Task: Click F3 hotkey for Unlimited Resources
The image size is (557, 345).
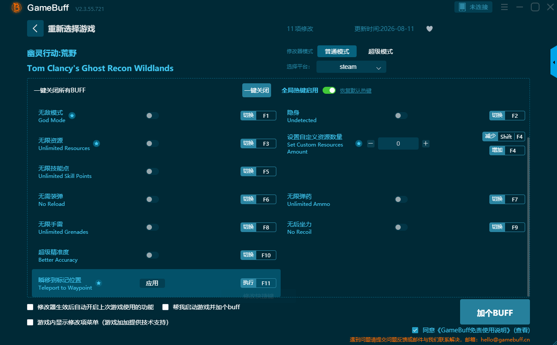Action: click(x=258, y=143)
